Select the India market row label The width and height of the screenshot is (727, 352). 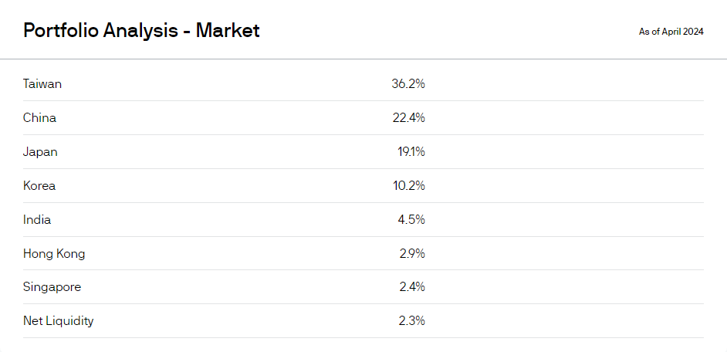[37, 219]
